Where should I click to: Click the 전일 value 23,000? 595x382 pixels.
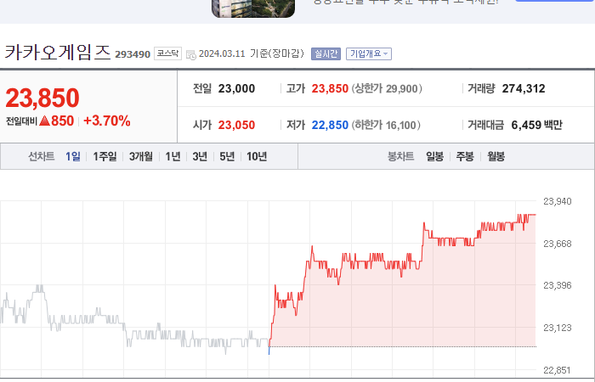point(236,88)
